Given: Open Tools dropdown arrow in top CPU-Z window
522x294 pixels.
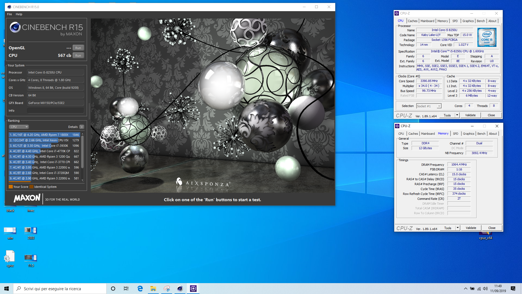Looking at the screenshot, I should [457, 115].
